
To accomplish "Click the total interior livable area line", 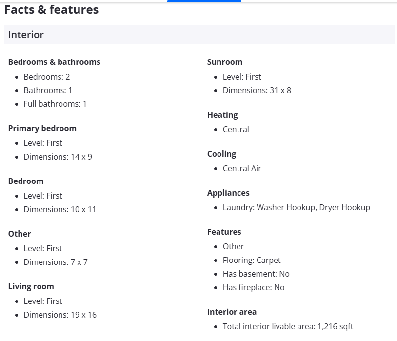I will click(288, 326).
